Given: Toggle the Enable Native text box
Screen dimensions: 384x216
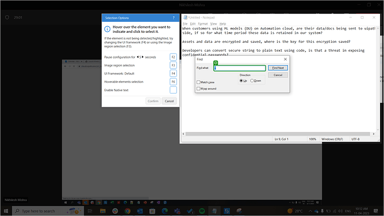Looking at the screenshot, I should (x=173, y=90).
